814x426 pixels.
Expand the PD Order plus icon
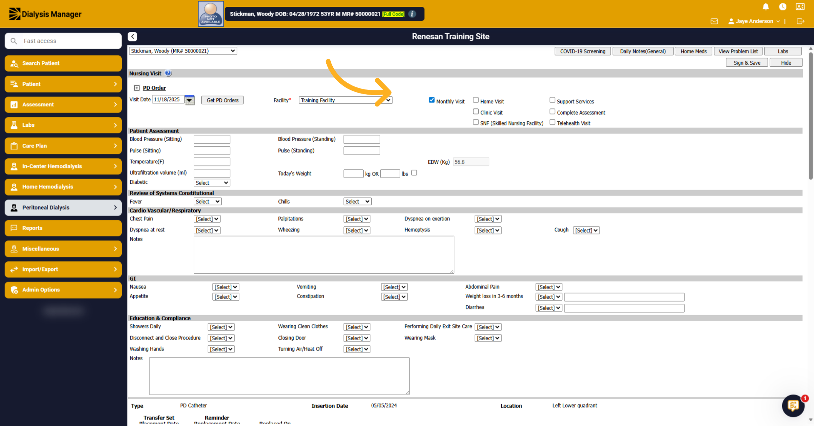137,88
